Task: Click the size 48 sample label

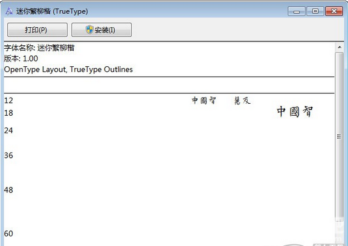Action: point(8,190)
